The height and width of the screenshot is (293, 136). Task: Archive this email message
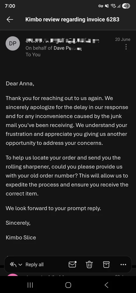point(106,264)
